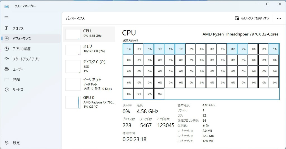Select the ディスク 0 (C:) item
This screenshot has height=149, width=286.
pos(89,66)
